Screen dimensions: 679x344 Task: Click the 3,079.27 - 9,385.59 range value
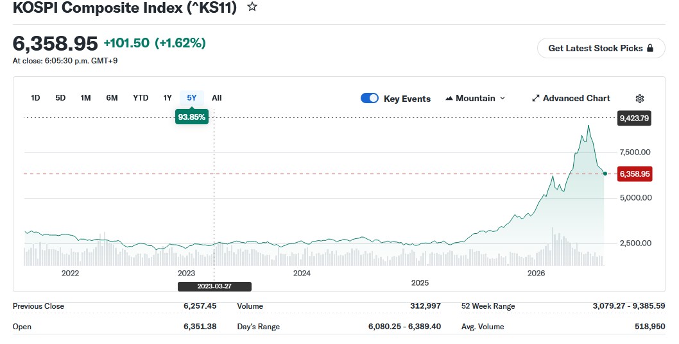coord(629,306)
